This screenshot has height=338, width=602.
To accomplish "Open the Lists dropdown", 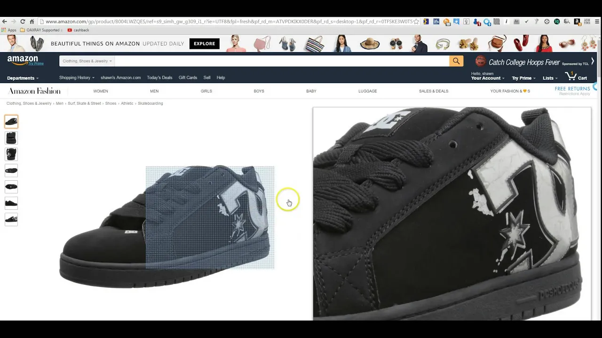I will click(x=550, y=78).
